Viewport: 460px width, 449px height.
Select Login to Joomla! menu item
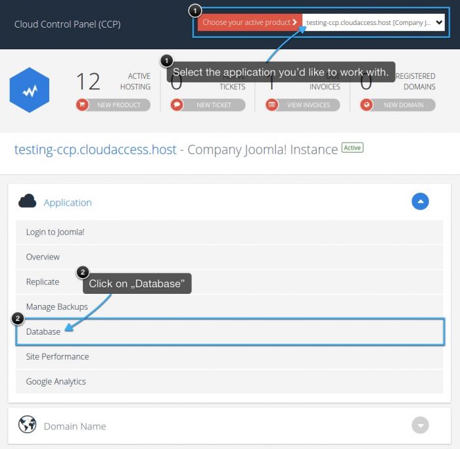[x=229, y=232]
